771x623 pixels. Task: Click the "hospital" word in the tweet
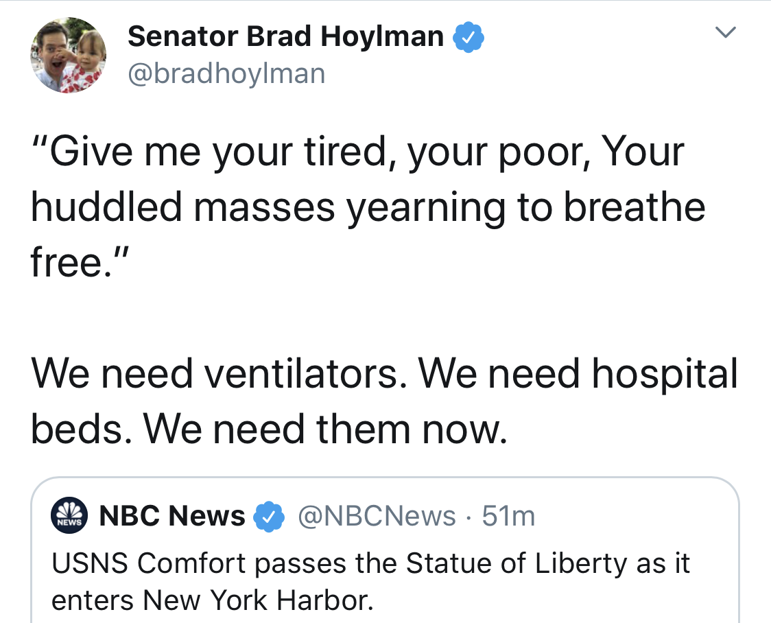point(664,374)
